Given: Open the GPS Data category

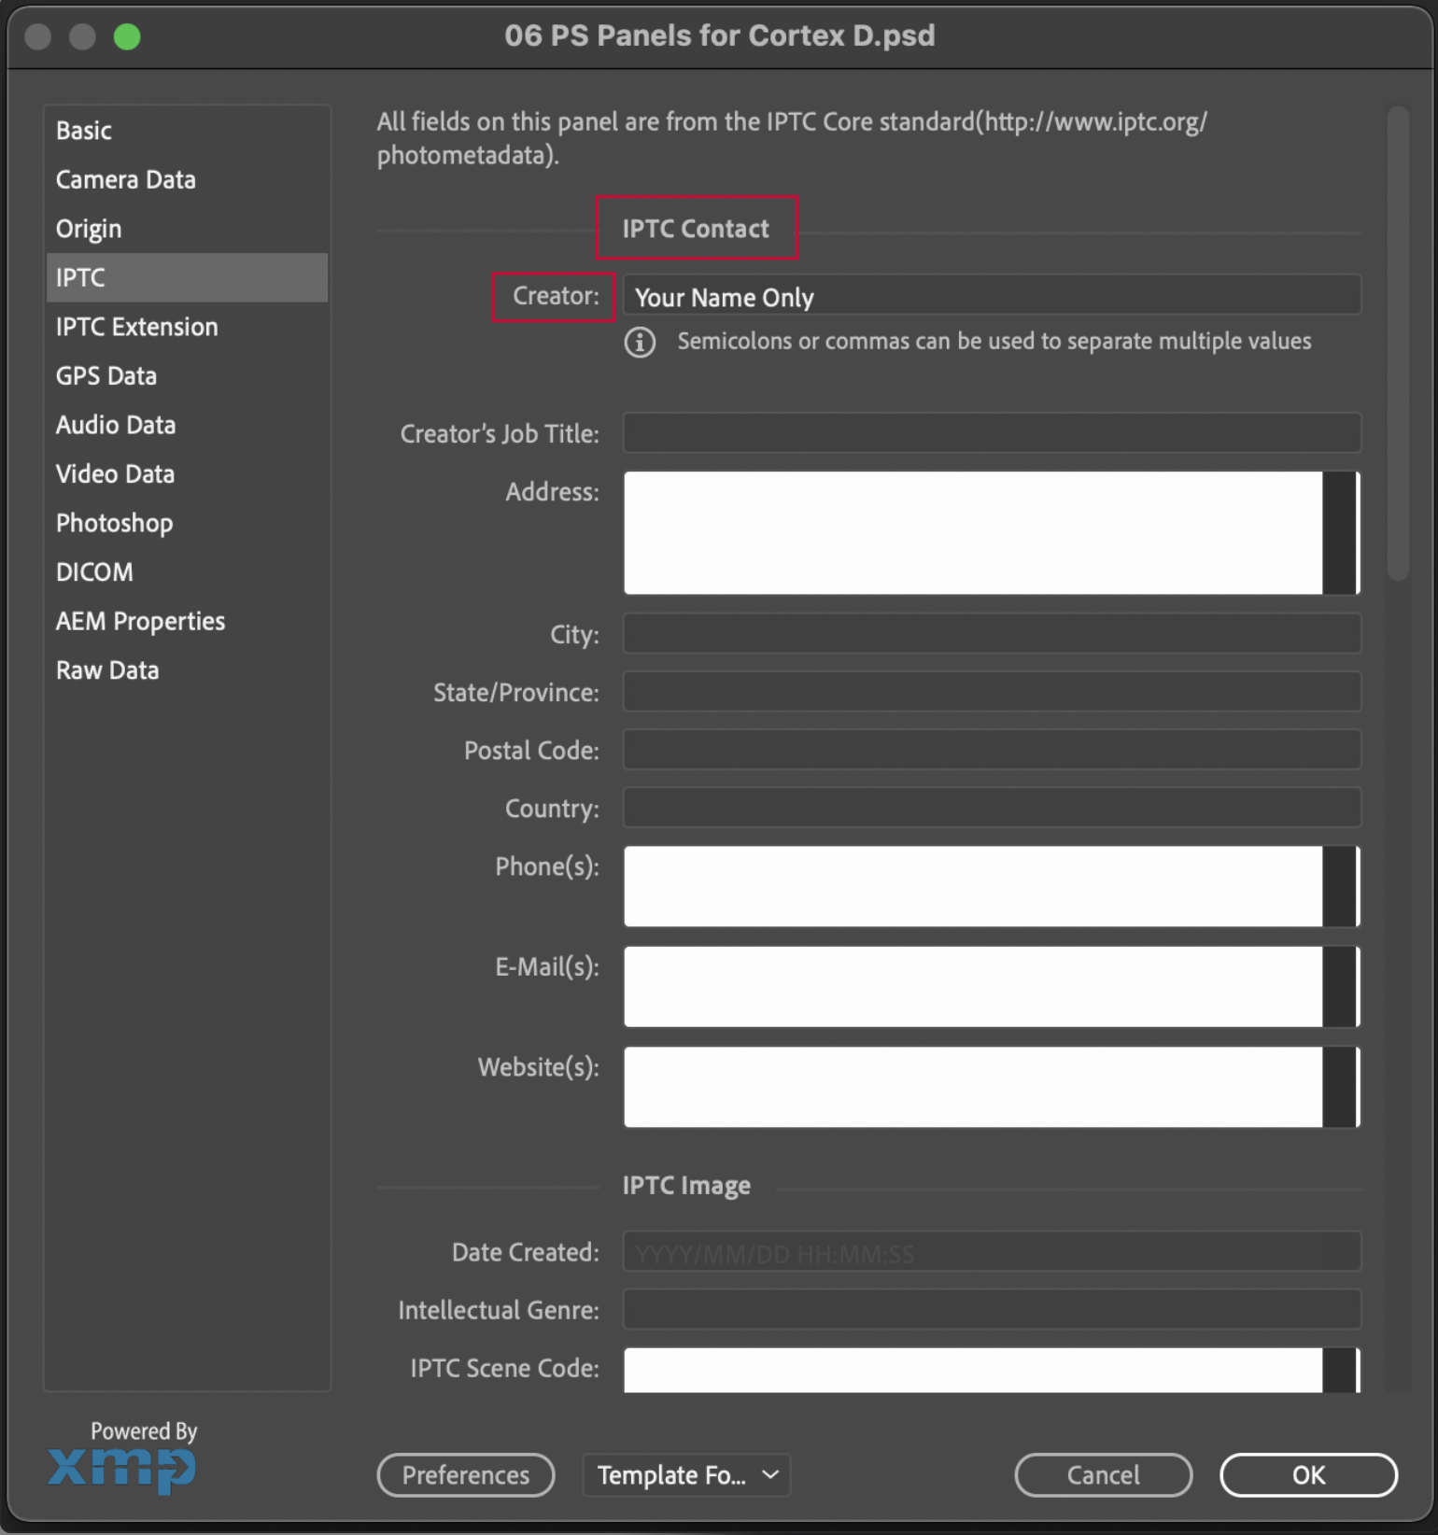Looking at the screenshot, I should click(x=187, y=375).
